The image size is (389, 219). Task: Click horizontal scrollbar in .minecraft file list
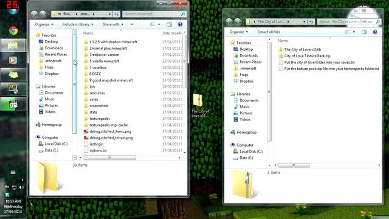(x=109, y=158)
